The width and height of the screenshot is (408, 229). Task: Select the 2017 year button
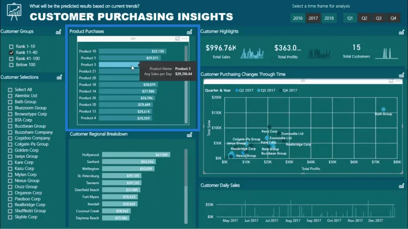coord(313,18)
